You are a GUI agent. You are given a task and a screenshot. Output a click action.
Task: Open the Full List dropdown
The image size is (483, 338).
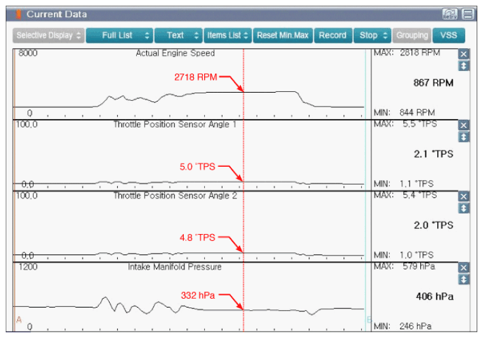coord(120,36)
